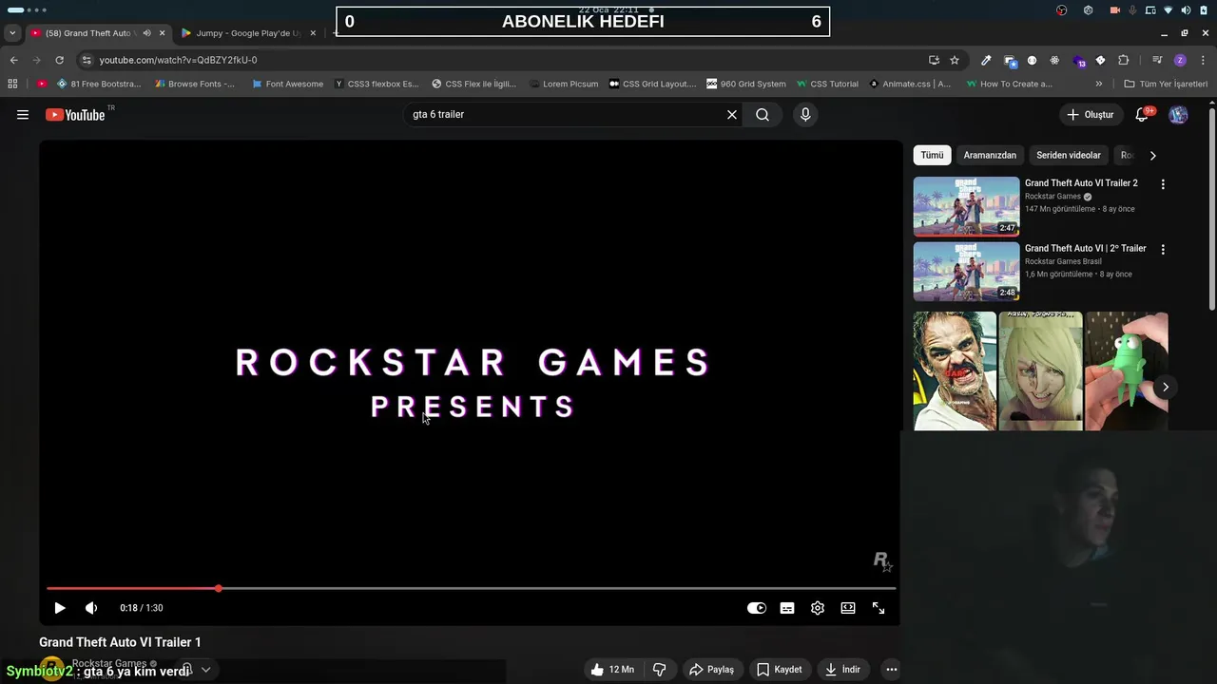Open system volume indicator in top bar
Viewport: 1217px width, 684px height.
(1186, 10)
